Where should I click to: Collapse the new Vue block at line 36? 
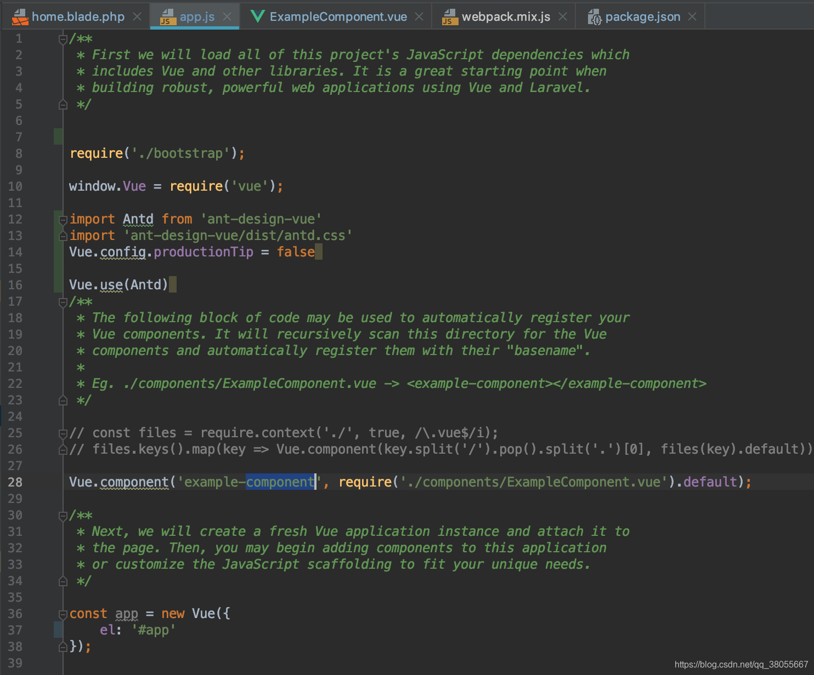click(63, 614)
